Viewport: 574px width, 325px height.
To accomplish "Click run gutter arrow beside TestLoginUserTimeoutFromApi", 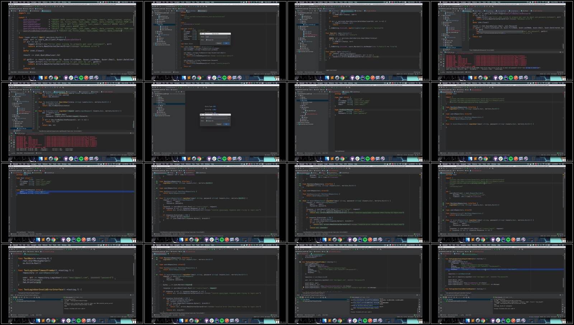I will click(x=14, y=270).
